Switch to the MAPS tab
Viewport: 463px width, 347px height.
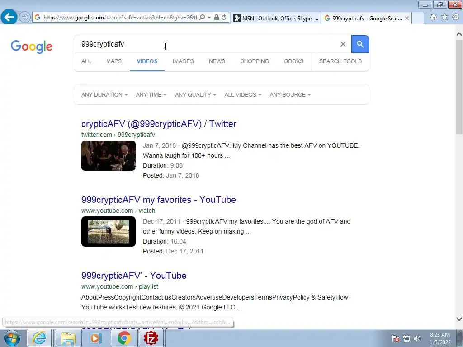coord(114,61)
